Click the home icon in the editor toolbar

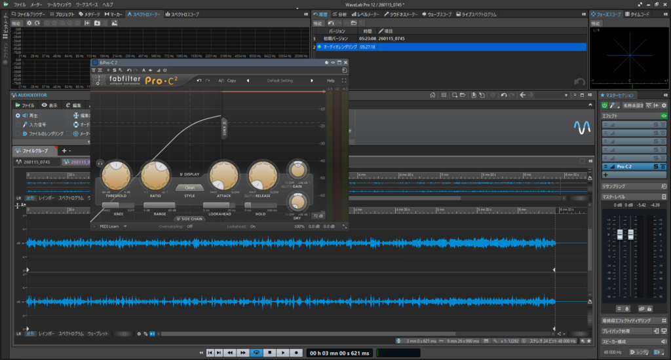[x=433, y=96]
